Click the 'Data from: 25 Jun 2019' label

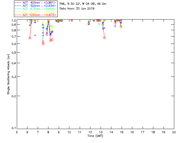pyautogui.click(x=77, y=9)
